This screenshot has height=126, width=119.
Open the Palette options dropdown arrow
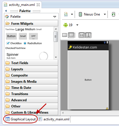pyautogui.click(x=55, y=17)
